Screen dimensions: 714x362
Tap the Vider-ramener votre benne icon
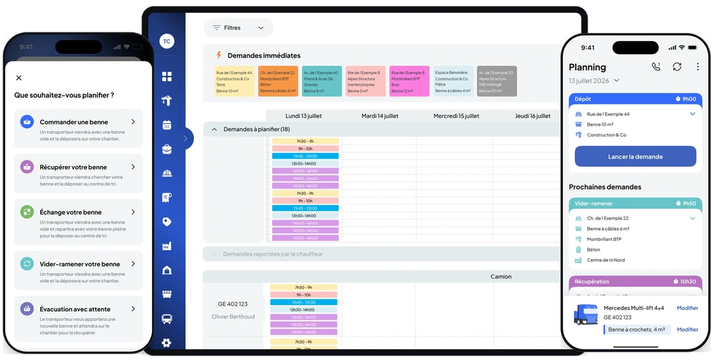click(27, 263)
